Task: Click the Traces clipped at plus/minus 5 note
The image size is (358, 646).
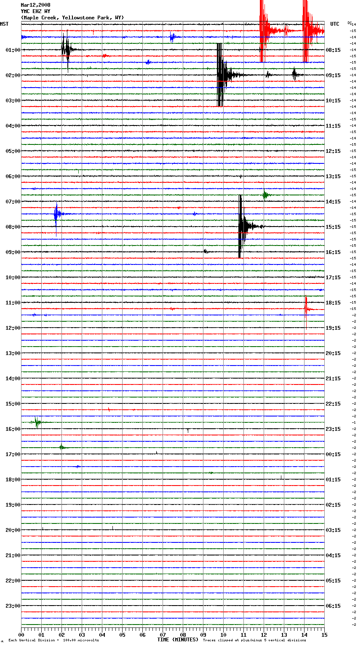Action: pyautogui.click(x=254, y=641)
